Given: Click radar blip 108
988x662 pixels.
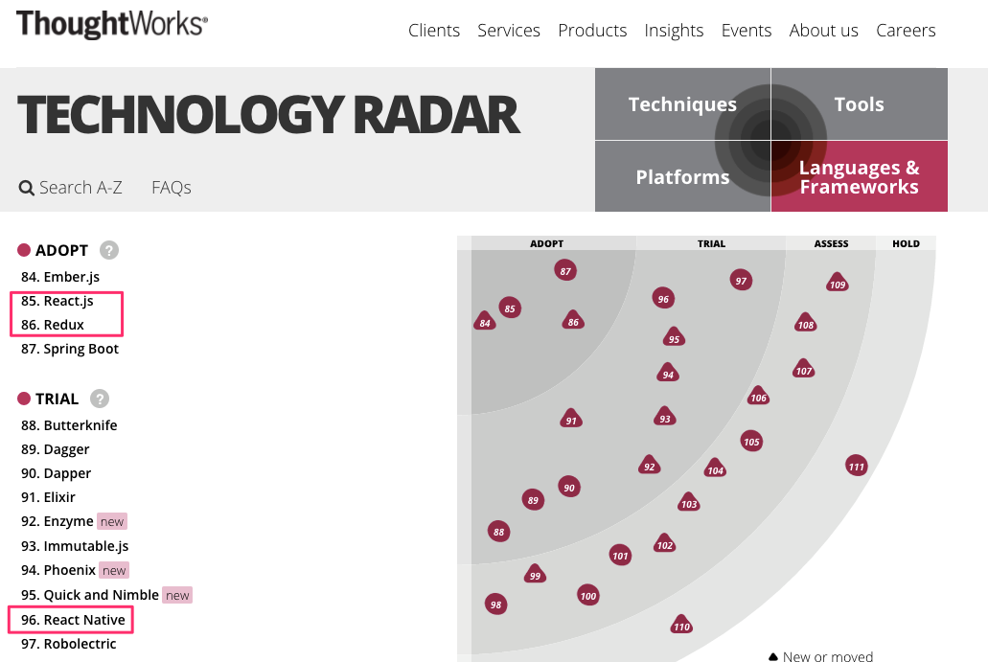Looking at the screenshot, I should pyautogui.click(x=805, y=323).
